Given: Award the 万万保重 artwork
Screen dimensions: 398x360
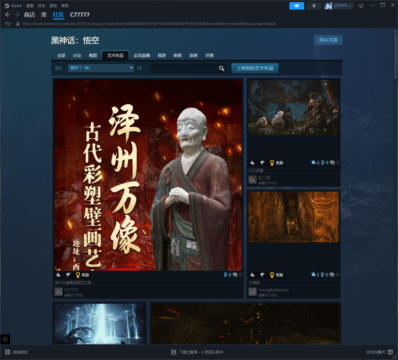Looking at the screenshot, I should click(277, 163).
